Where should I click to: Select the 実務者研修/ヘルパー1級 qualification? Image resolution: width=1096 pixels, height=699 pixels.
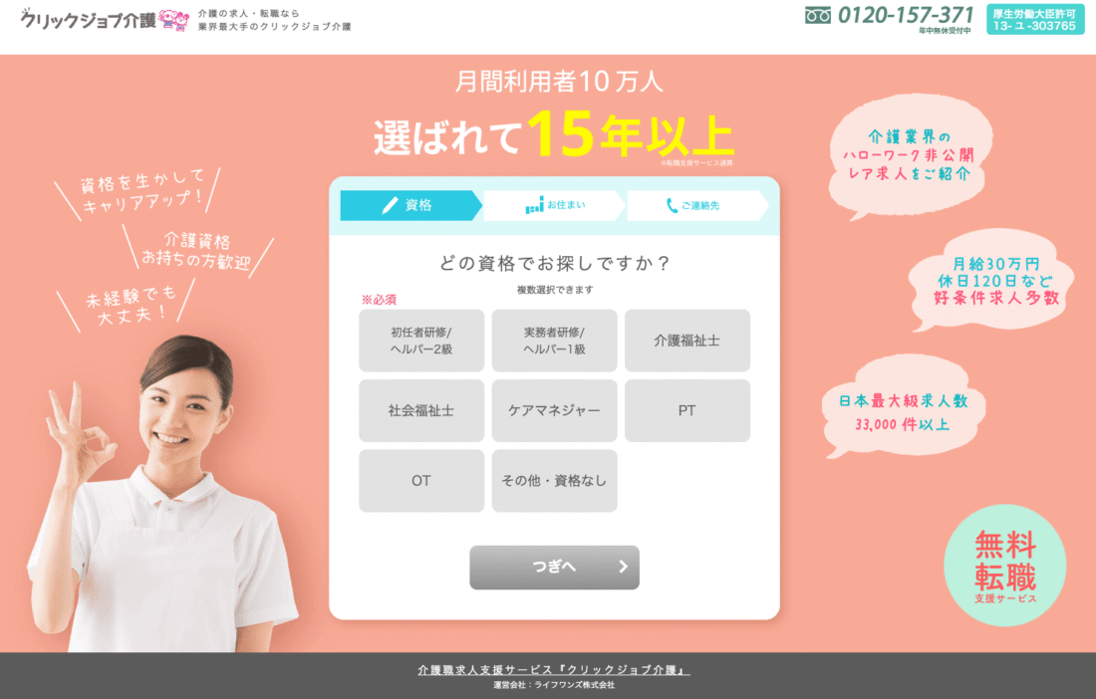coord(554,341)
